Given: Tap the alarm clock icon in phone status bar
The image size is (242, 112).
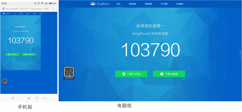Looking at the screenshot, I should (39, 3).
